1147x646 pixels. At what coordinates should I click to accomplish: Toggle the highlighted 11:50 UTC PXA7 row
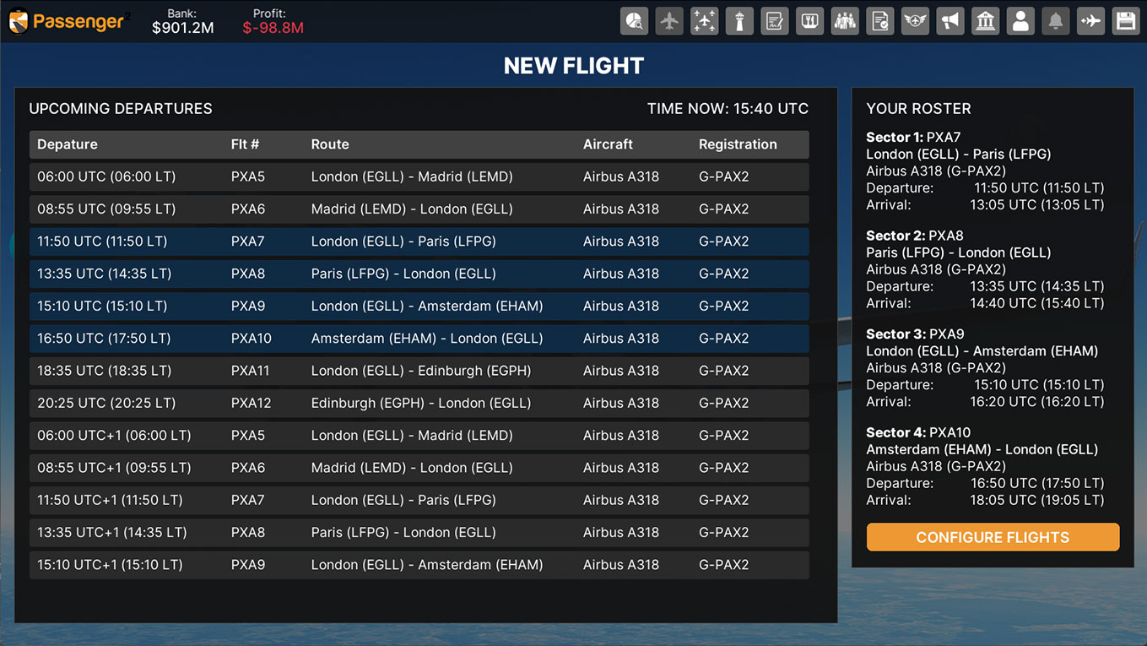point(419,242)
